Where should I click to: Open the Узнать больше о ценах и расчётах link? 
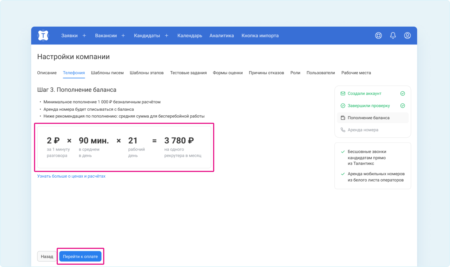pyautogui.click(x=71, y=176)
